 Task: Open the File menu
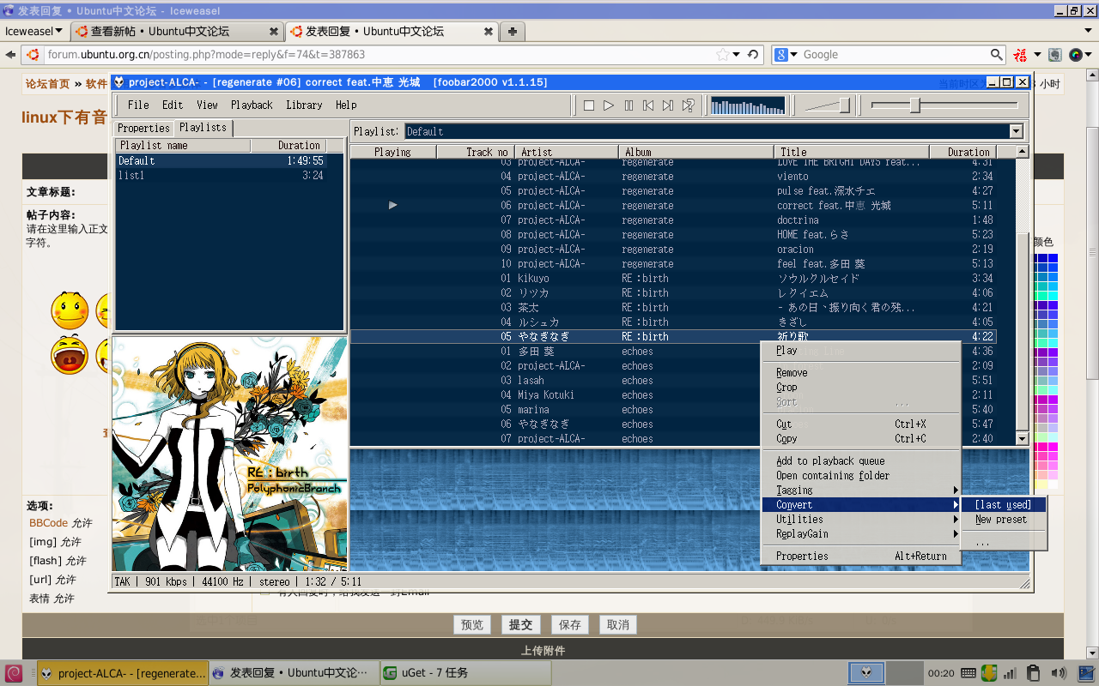coord(138,105)
